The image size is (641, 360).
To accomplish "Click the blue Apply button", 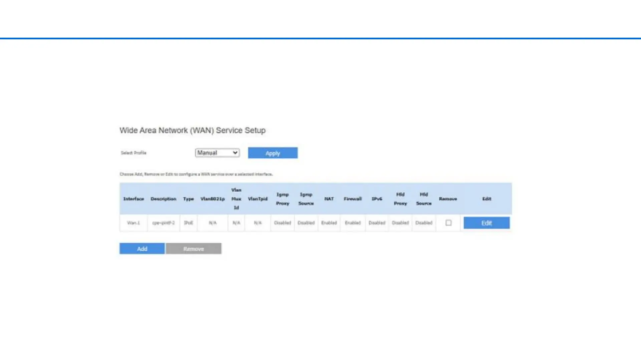I will point(272,153).
